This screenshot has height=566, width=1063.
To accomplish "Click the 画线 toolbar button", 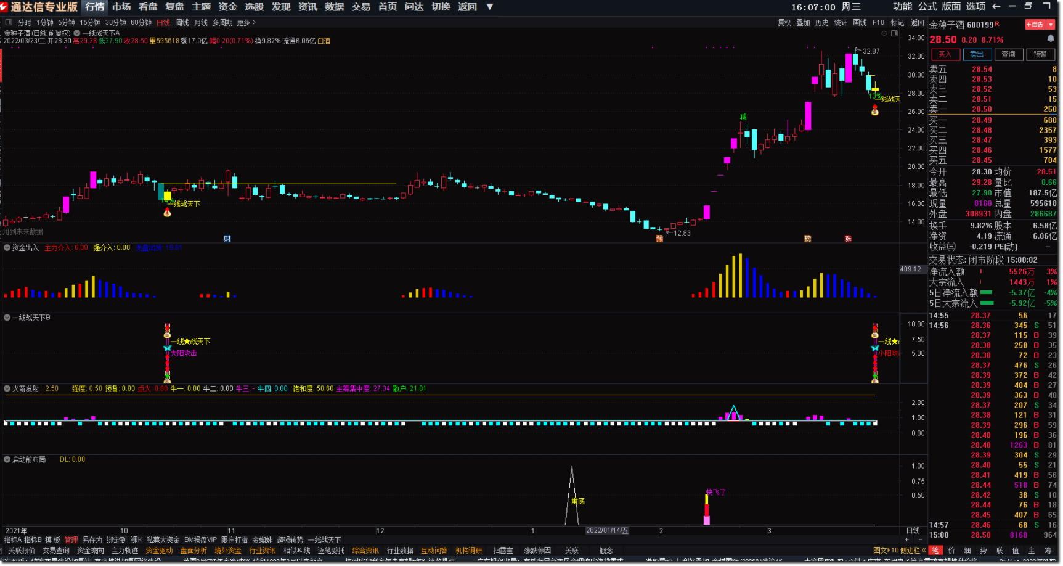I will (x=860, y=23).
